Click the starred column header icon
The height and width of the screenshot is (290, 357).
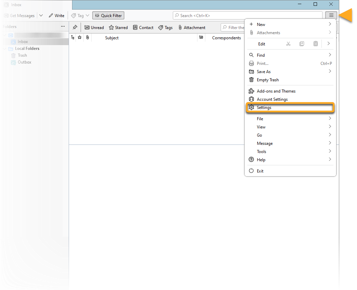click(x=80, y=38)
